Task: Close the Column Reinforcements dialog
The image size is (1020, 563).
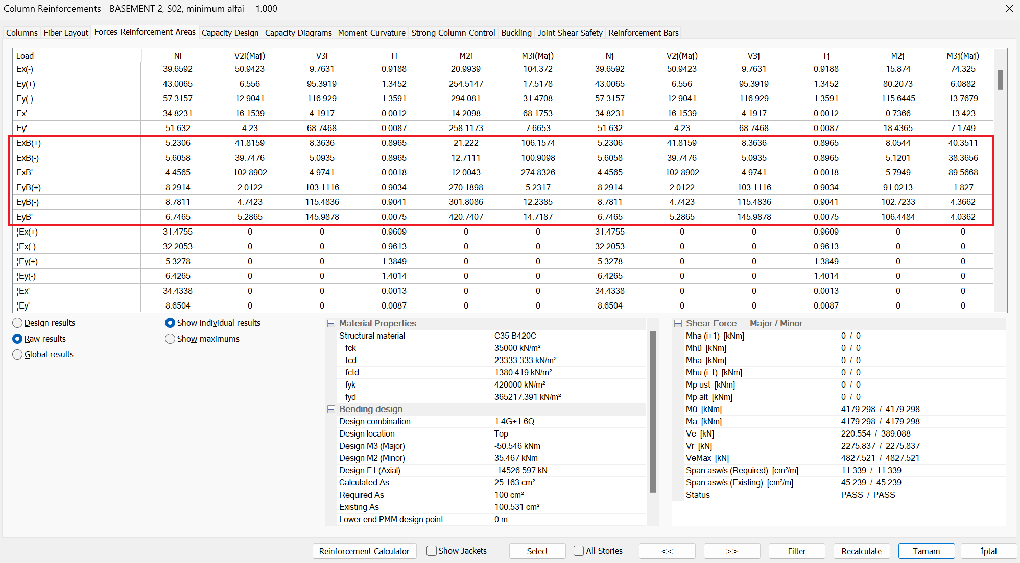Action: (1009, 9)
